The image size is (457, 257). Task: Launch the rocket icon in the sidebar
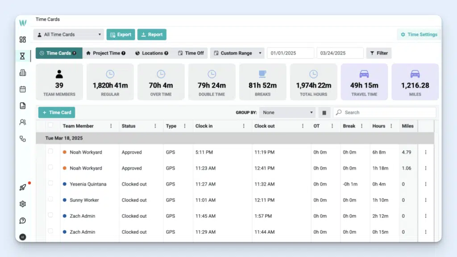(22, 187)
